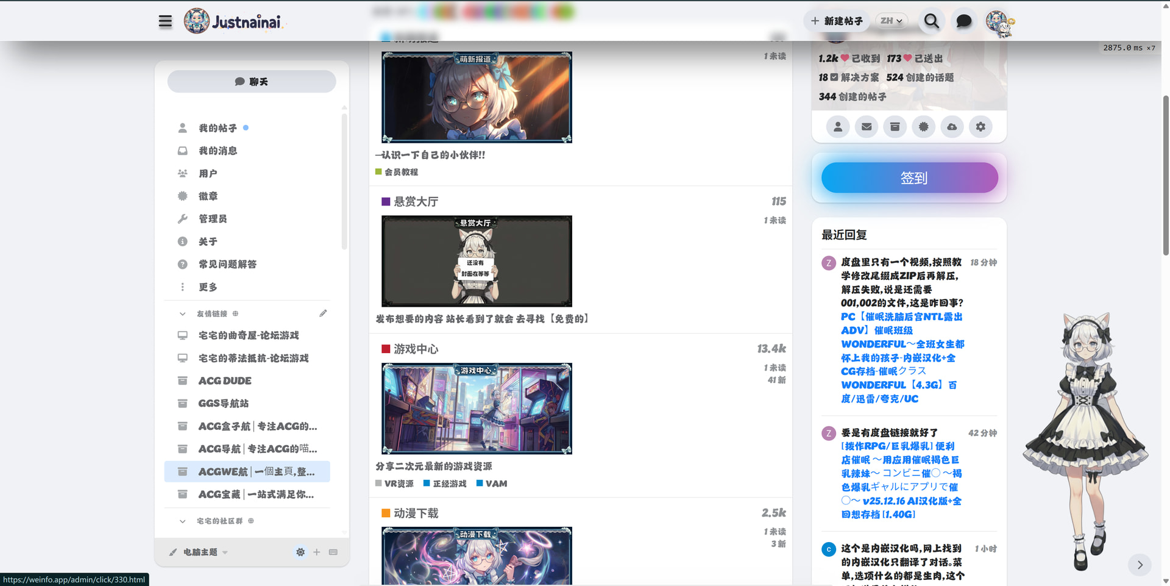Click the cloud upload icon in profile card
The height and width of the screenshot is (586, 1170).
952,127
